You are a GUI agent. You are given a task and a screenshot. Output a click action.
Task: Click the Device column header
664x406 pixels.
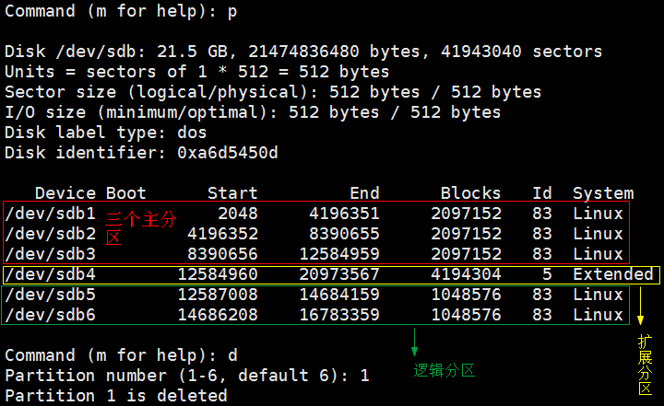coord(65,193)
